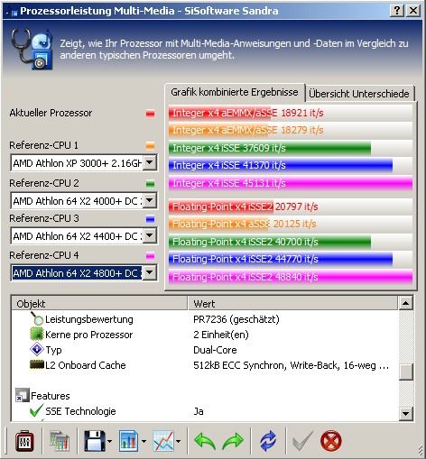Click the SSE Technologie green check icon
Image resolution: width=426 pixels, height=459 pixels.
[x=37, y=410]
